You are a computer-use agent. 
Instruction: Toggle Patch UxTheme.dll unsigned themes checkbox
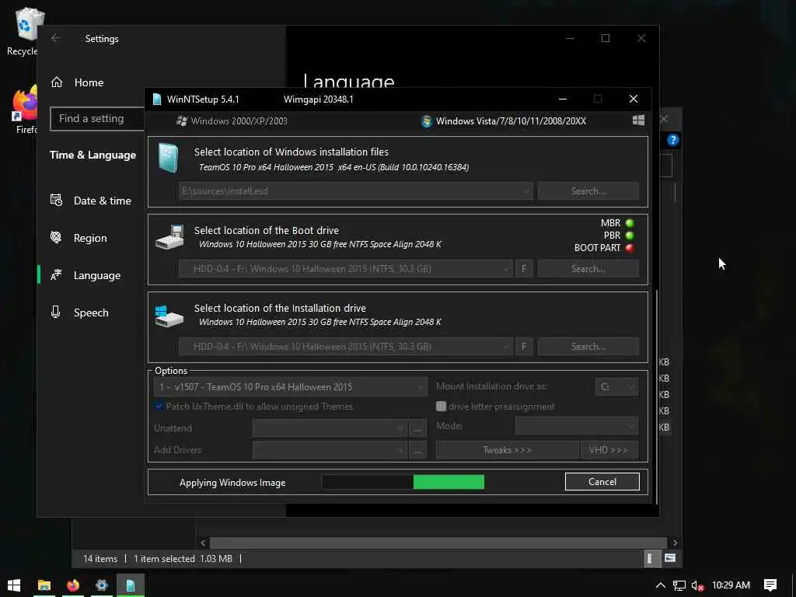pos(159,406)
